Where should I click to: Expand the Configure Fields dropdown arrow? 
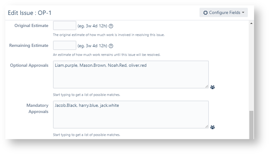(243, 13)
